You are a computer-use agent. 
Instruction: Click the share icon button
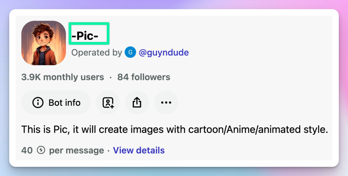click(137, 103)
